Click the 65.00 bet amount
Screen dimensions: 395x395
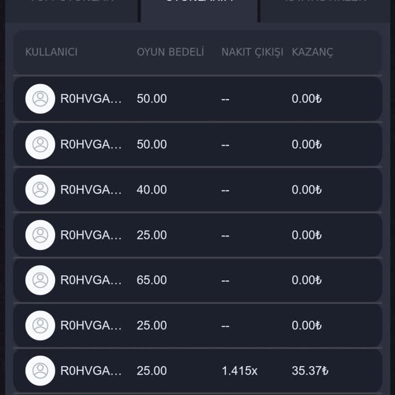152,280
